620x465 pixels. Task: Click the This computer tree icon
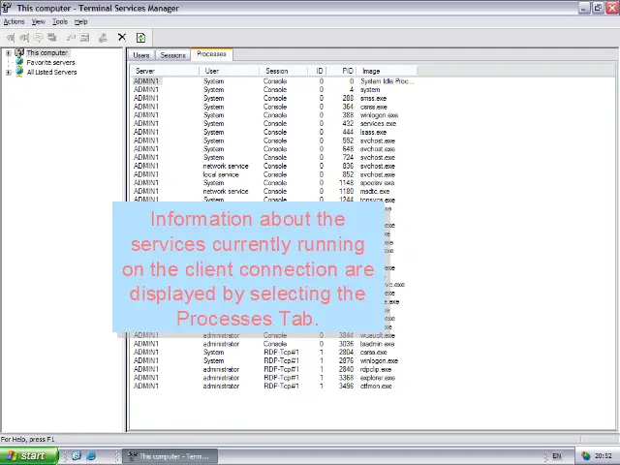tap(19, 52)
